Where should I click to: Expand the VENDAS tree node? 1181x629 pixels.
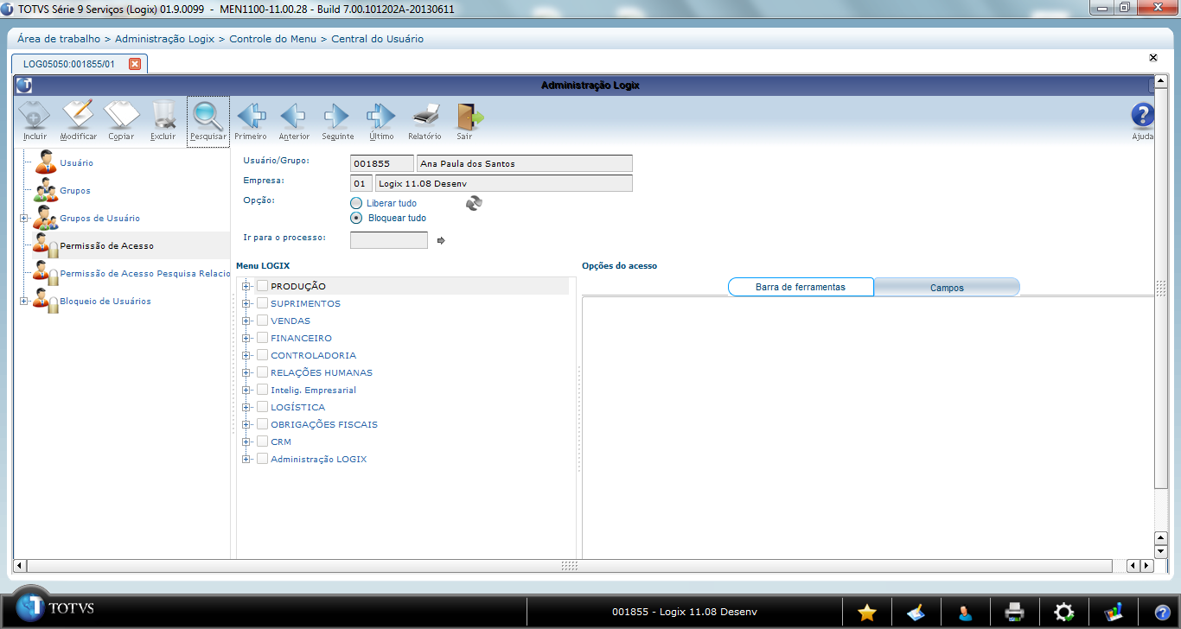tap(246, 321)
